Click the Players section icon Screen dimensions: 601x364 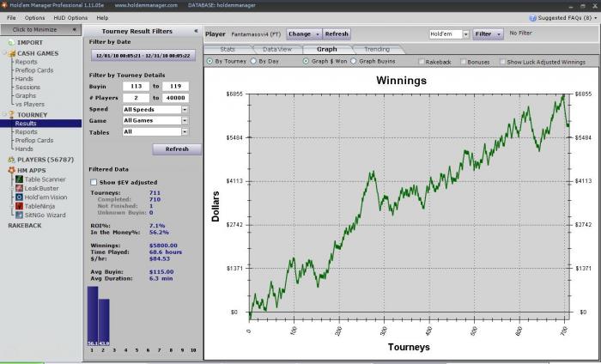point(11,160)
